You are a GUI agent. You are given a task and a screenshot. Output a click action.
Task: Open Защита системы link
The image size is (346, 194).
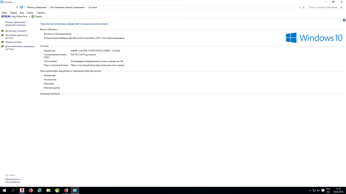click(14, 42)
